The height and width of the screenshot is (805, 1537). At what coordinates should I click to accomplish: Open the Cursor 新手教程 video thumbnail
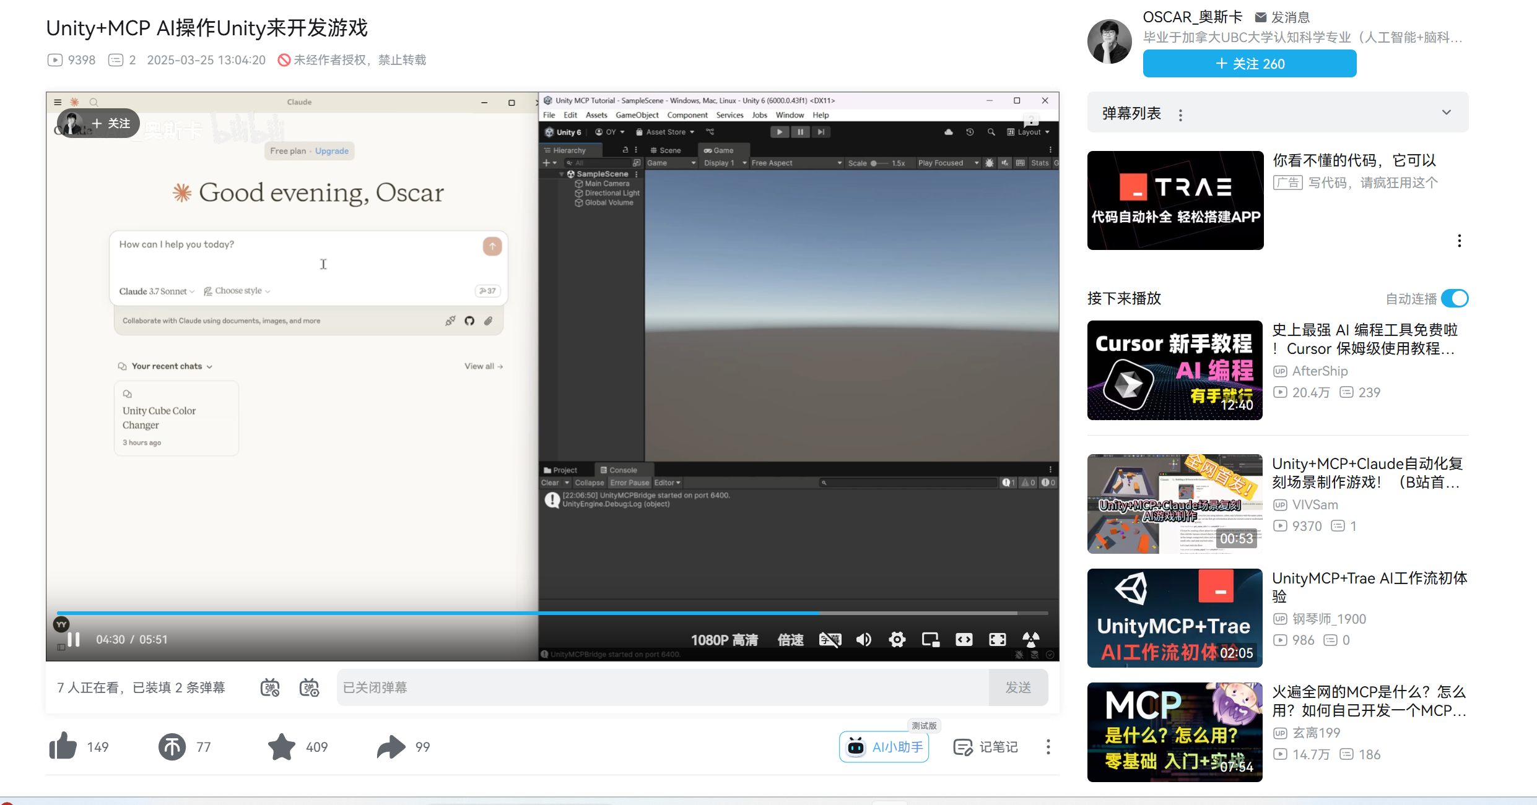[x=1174, y=370]
